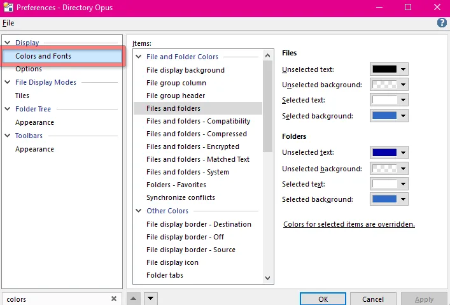Screen dimensions: 450x305
Task: Open the blue help question mark icon
Action: pos(442,23)
